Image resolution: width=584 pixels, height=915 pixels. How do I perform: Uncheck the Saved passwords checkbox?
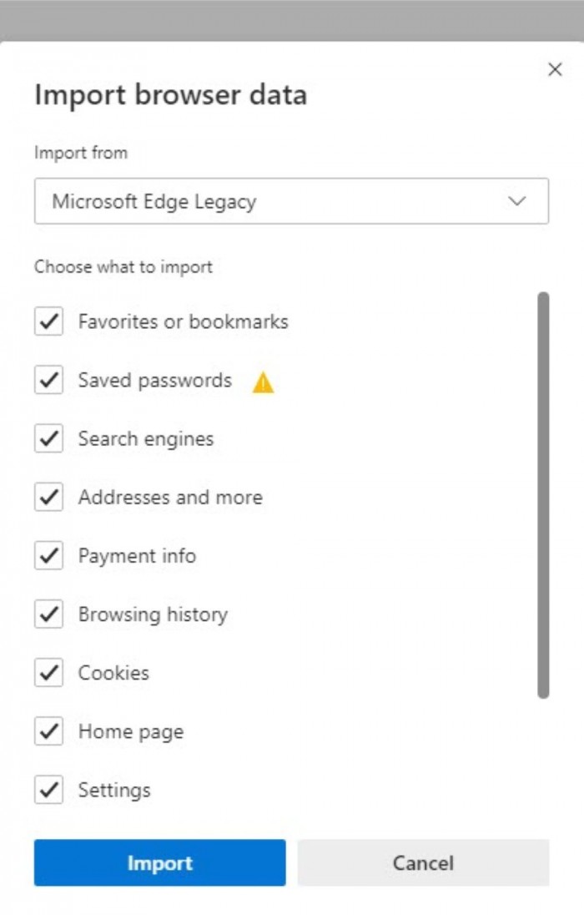click(x=48, y=380)
